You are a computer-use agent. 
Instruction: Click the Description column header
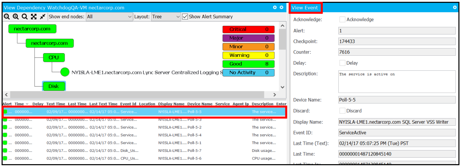[263, 104]
